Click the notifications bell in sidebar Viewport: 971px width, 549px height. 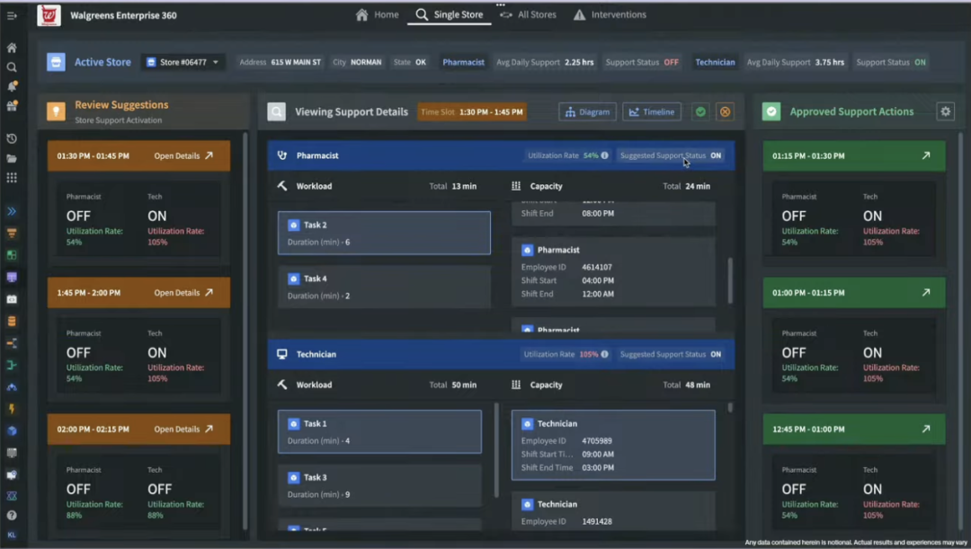point(12,86)
